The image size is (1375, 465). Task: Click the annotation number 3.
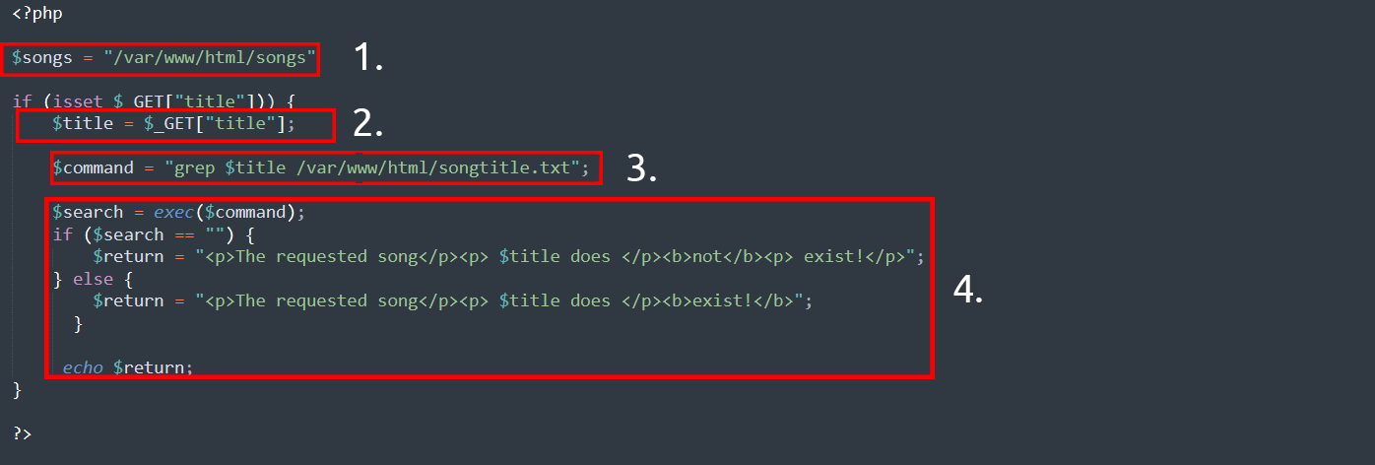click(641, 167)
